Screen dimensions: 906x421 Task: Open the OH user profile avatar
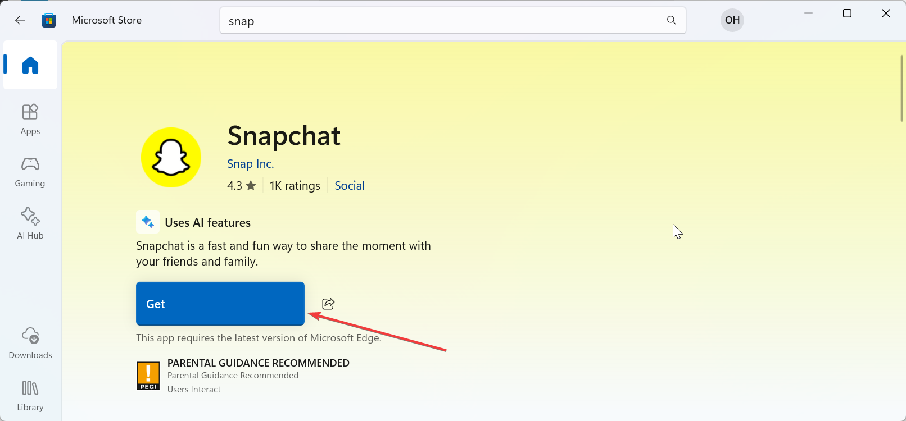coord(732,20)
